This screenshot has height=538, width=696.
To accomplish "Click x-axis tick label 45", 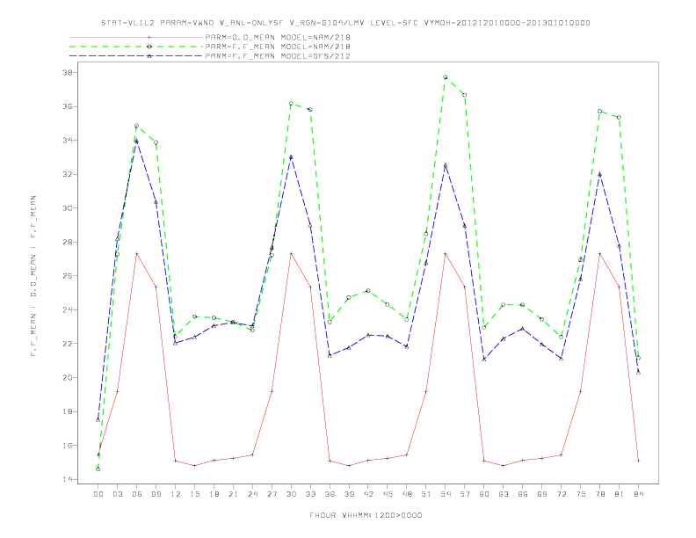I will click(388, 494).
